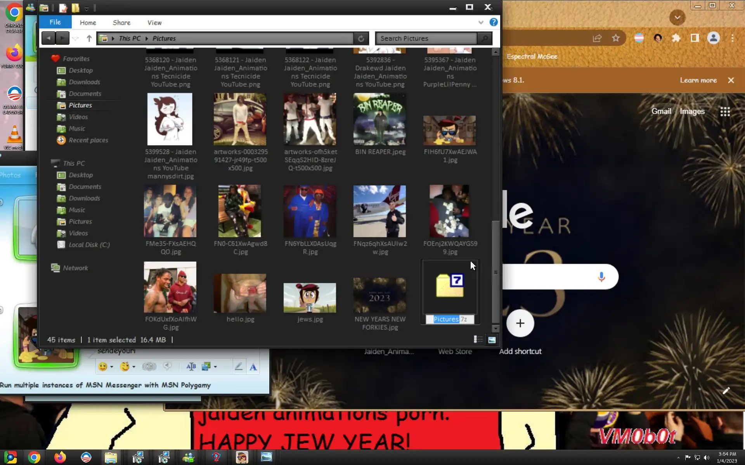Open the View ribbon tab
This screenshot has width=745, height=465.
tap(154, 22)
